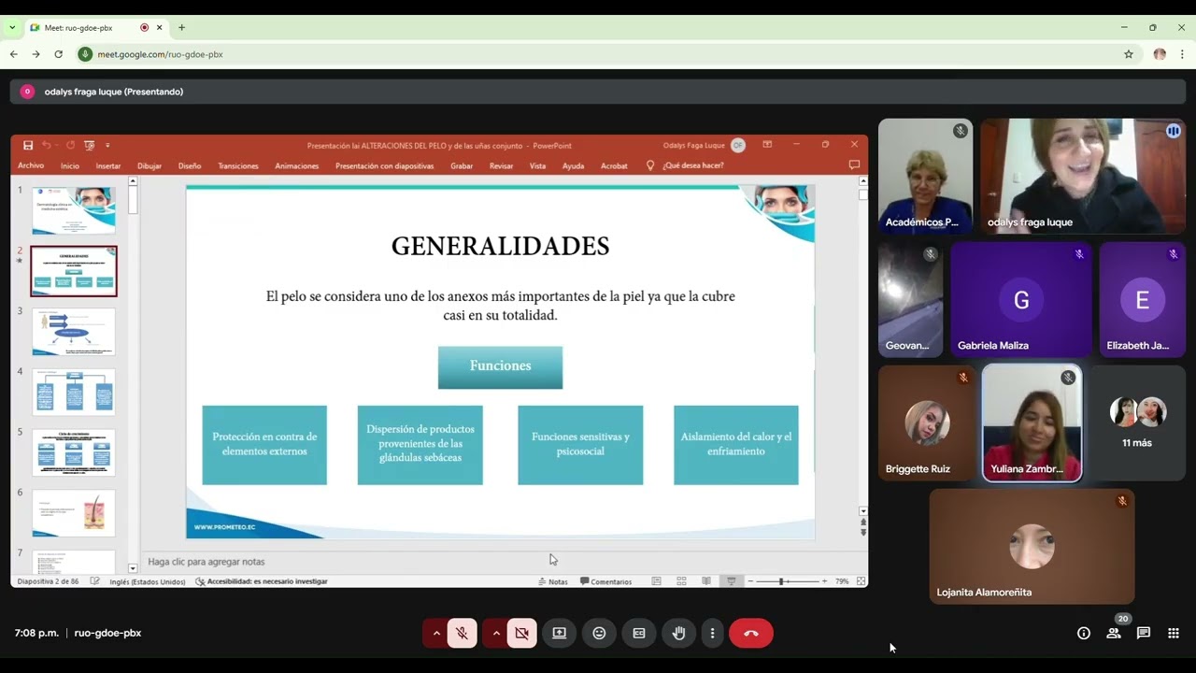Viewport: 1196px width, 673px height.
Task: Click Accesibilidad: es necesario investigar status
Action: [x=262, y=581]
